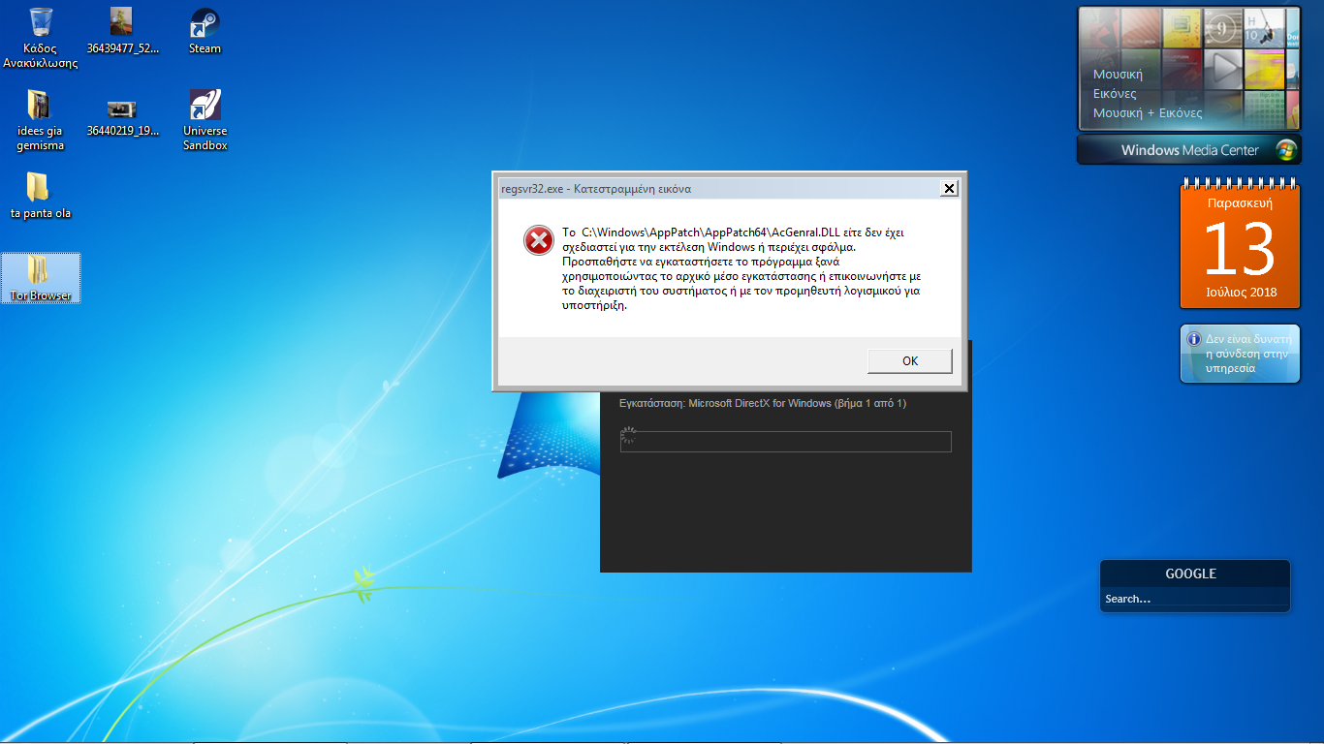Click the 'Δεν είναι δυνατή η σύνδεση' gadget message
This screenshot has height=744, width=1324.
pos(1248,354)
